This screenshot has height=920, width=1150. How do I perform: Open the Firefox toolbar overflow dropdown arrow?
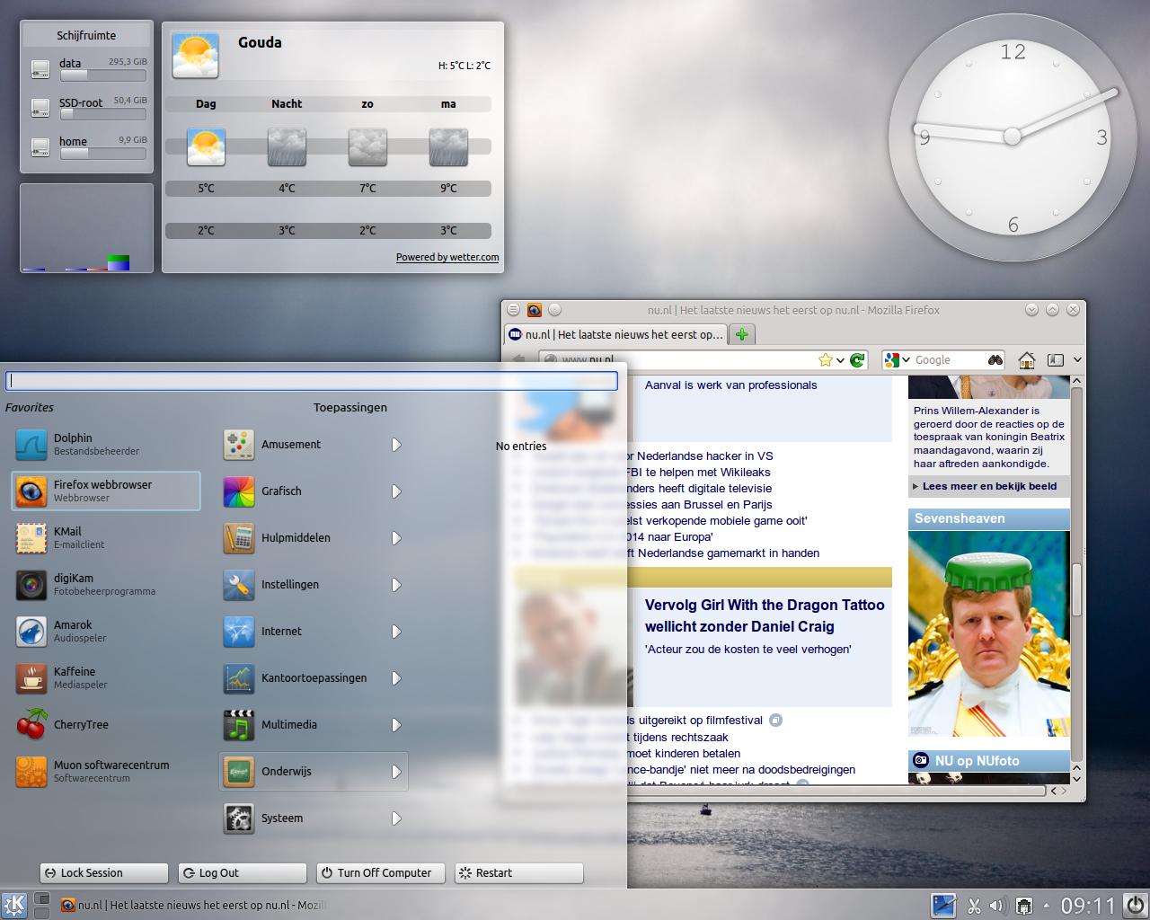tap(1077, 360)
